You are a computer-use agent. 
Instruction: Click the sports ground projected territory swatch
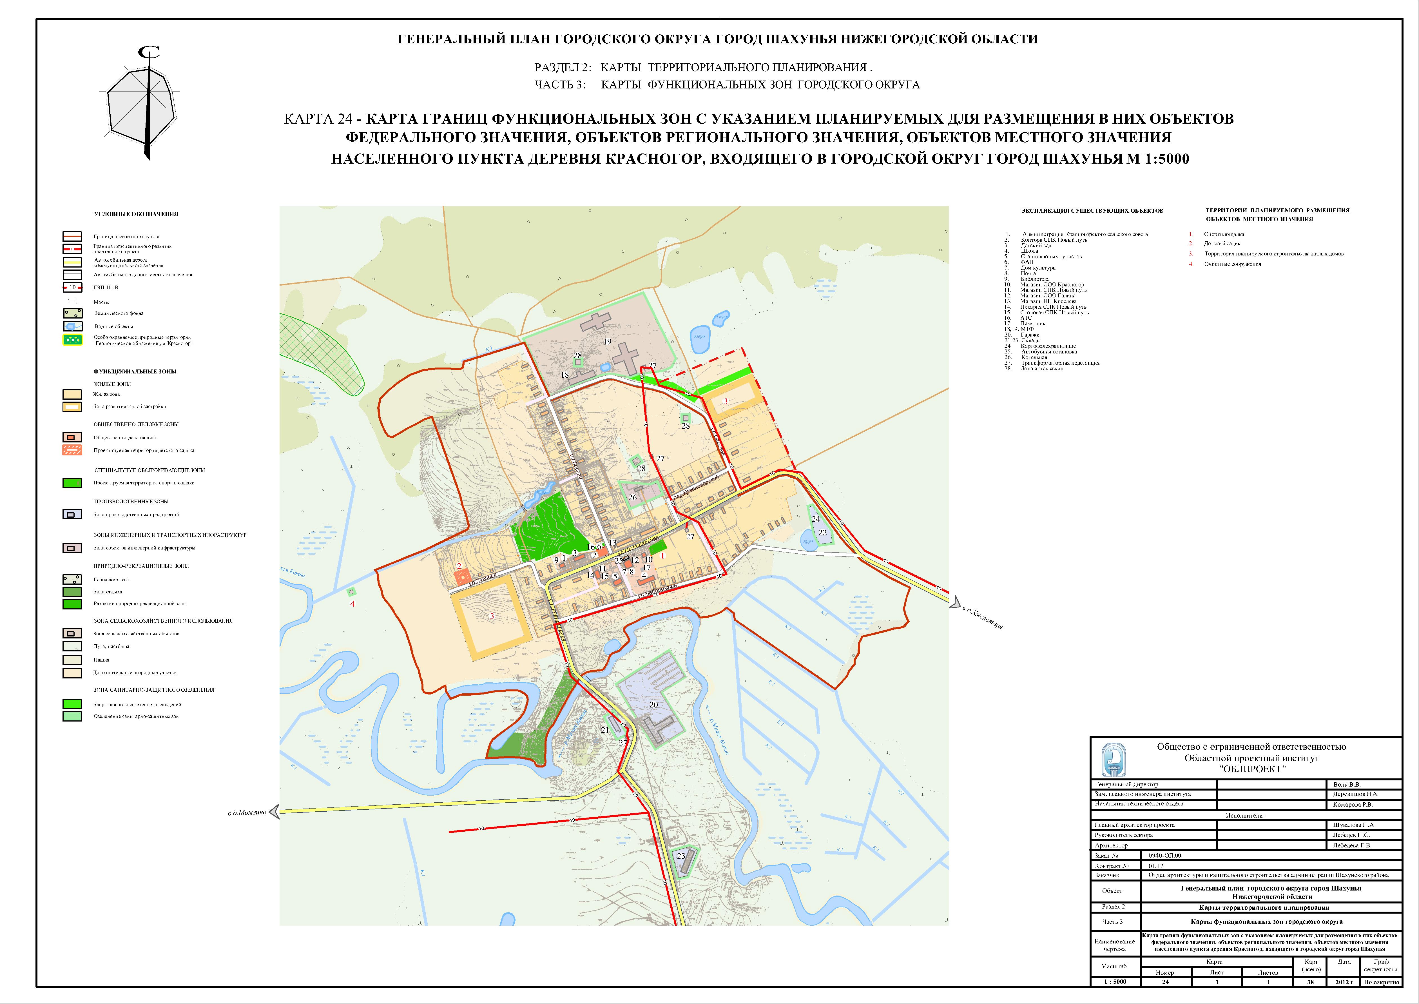click(x=72, y=483)
